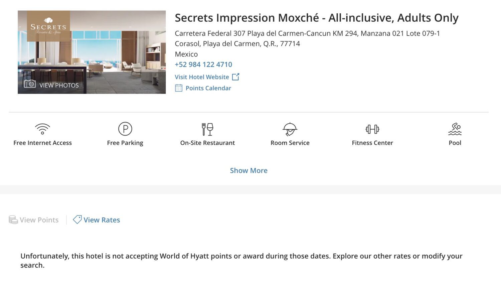Click the Room Service dome icon
The height and width of the screenshot is (291, 501).
pos(290,129)
